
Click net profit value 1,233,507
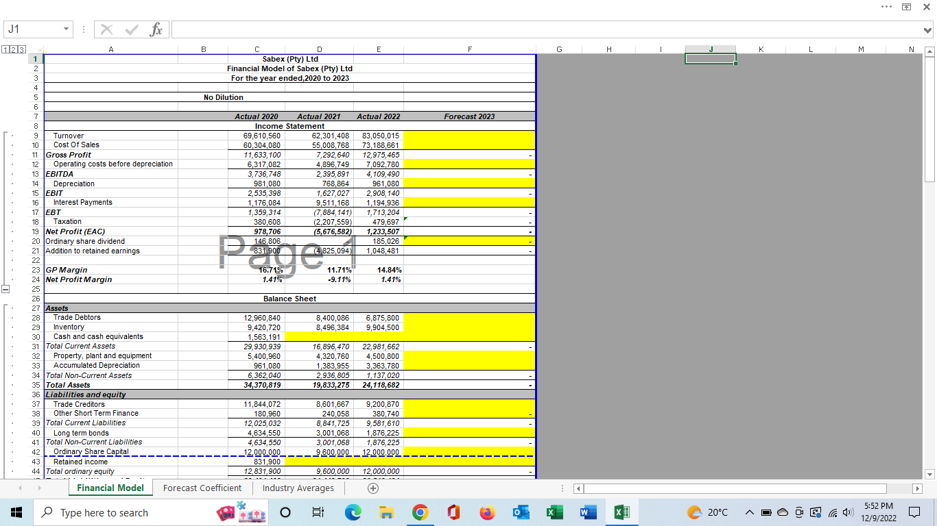tap(380, 231)
